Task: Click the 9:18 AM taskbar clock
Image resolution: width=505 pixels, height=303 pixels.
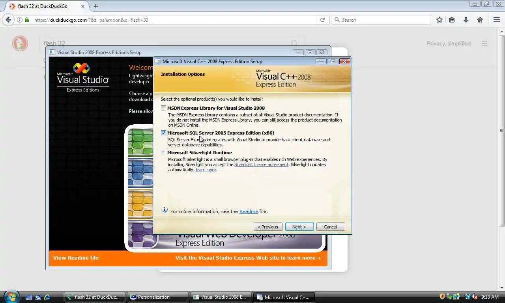Action: click(490, 297)
